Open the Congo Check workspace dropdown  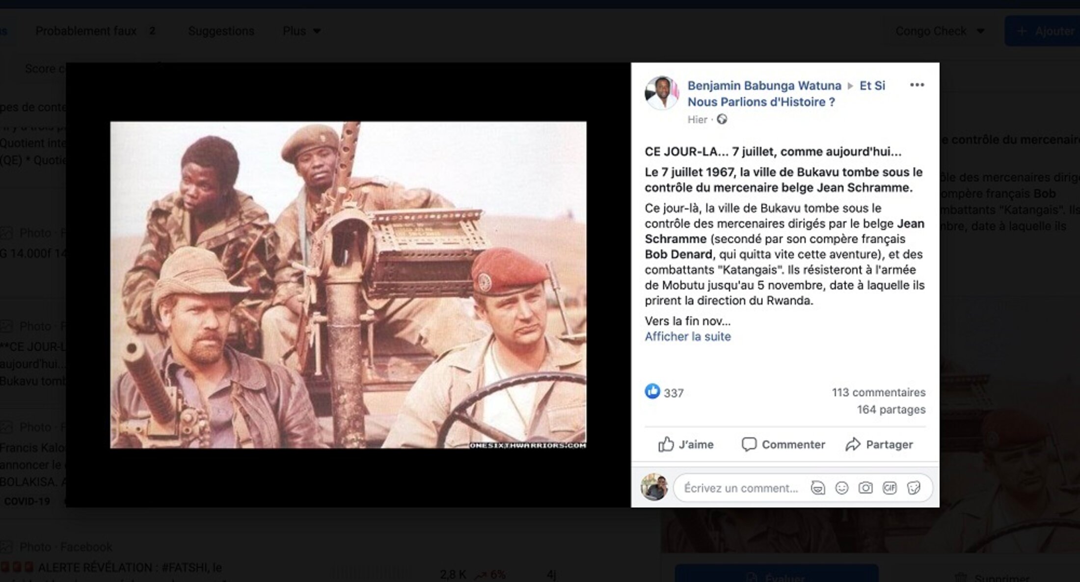coord(940,31)
